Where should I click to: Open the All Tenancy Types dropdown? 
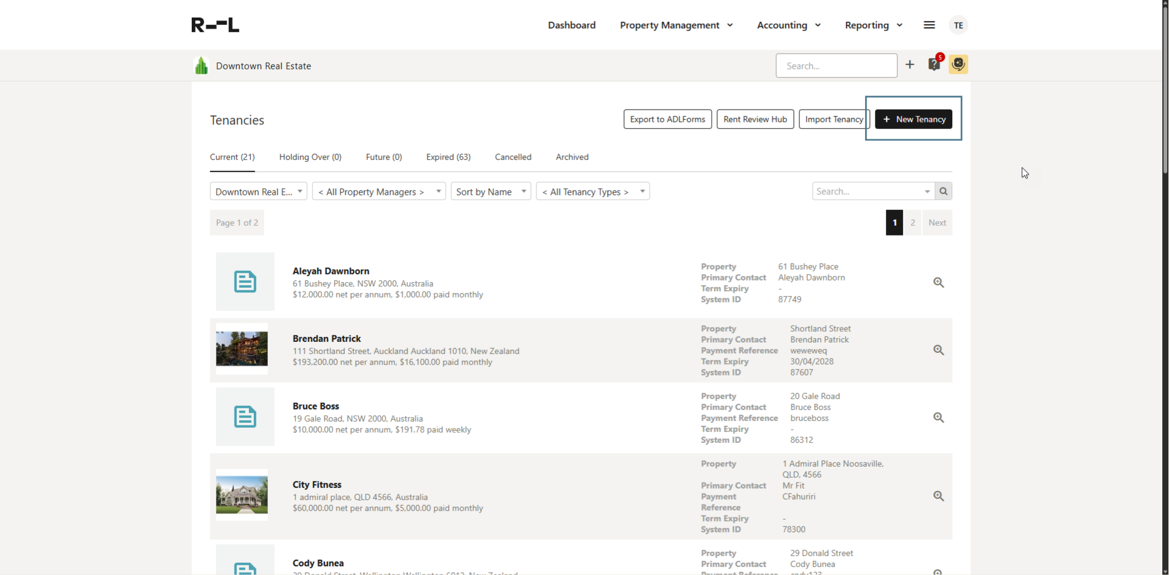coord(592,191)
